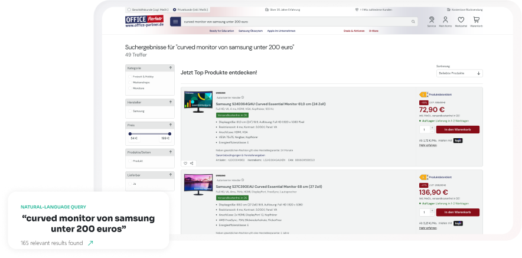
Task: Open Samsung Ökosystem menu item
Action: 250,31
